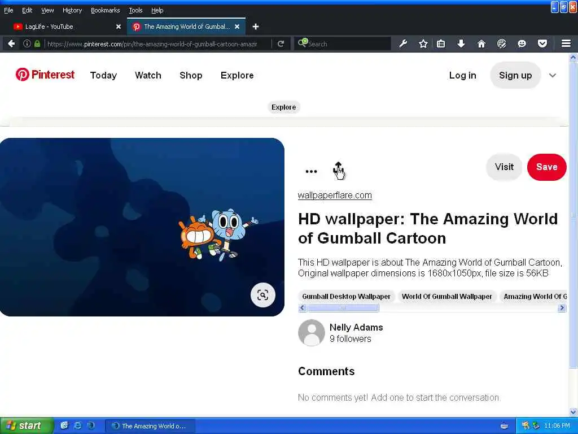Open the Bookmarks menu
The height and width of the screenshot is (434, 578).
click(105, 10)
